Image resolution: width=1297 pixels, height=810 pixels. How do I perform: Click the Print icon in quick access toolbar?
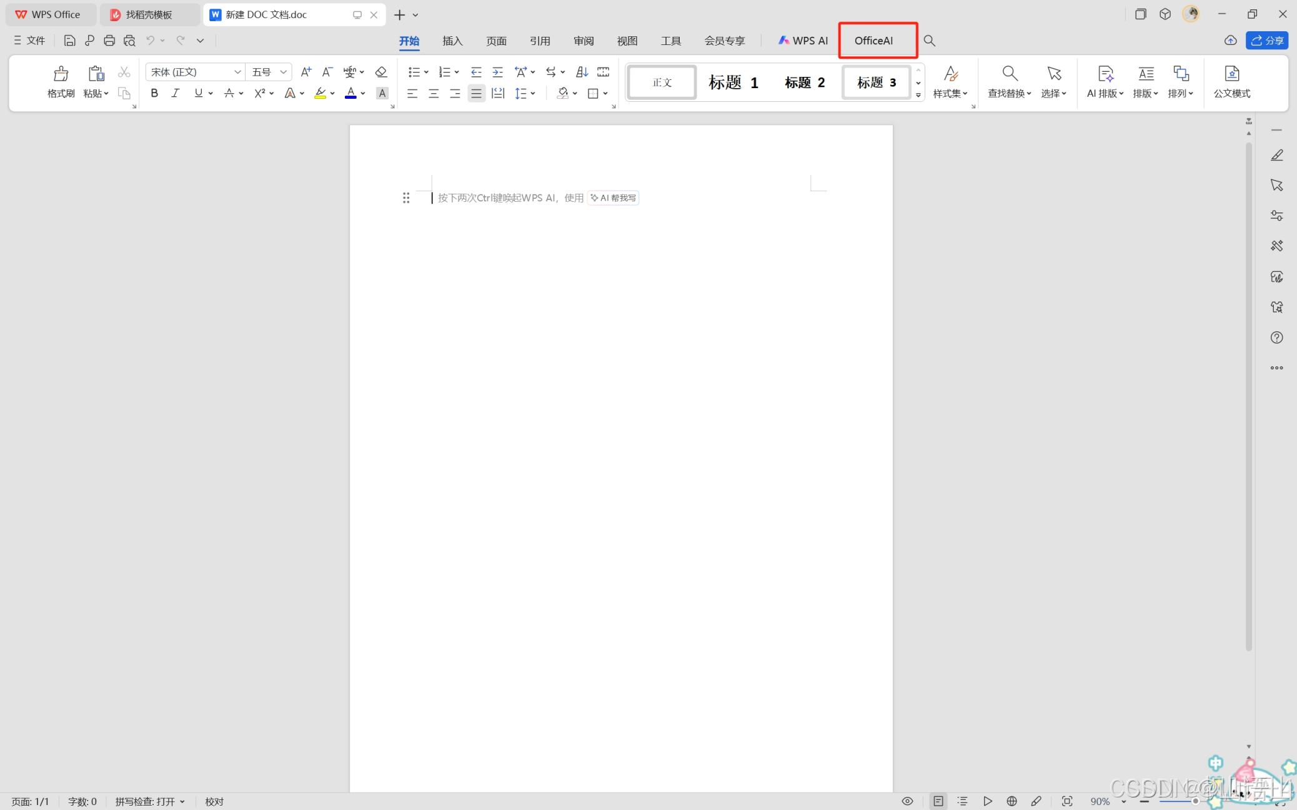(109, 41)
